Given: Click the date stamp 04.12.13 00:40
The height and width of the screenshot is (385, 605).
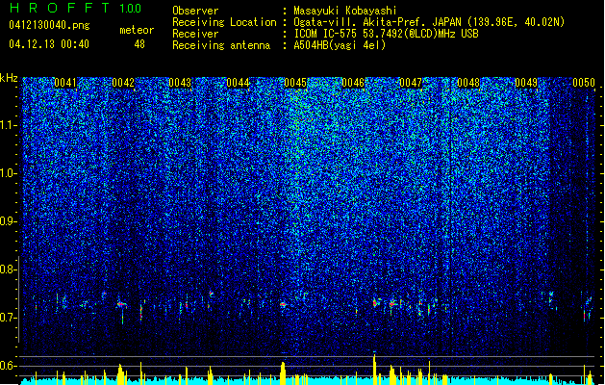Looking at the screenshot, I should [x=49, y=44].
